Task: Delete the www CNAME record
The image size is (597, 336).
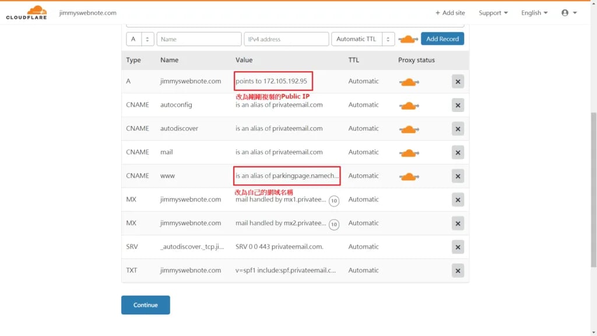Action: pos(458,176)
